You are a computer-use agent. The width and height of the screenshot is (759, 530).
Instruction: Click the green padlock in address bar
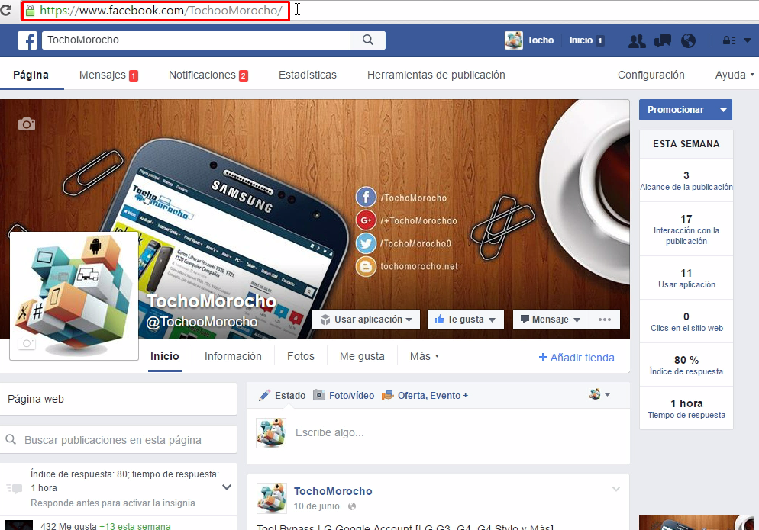[30, 11]
